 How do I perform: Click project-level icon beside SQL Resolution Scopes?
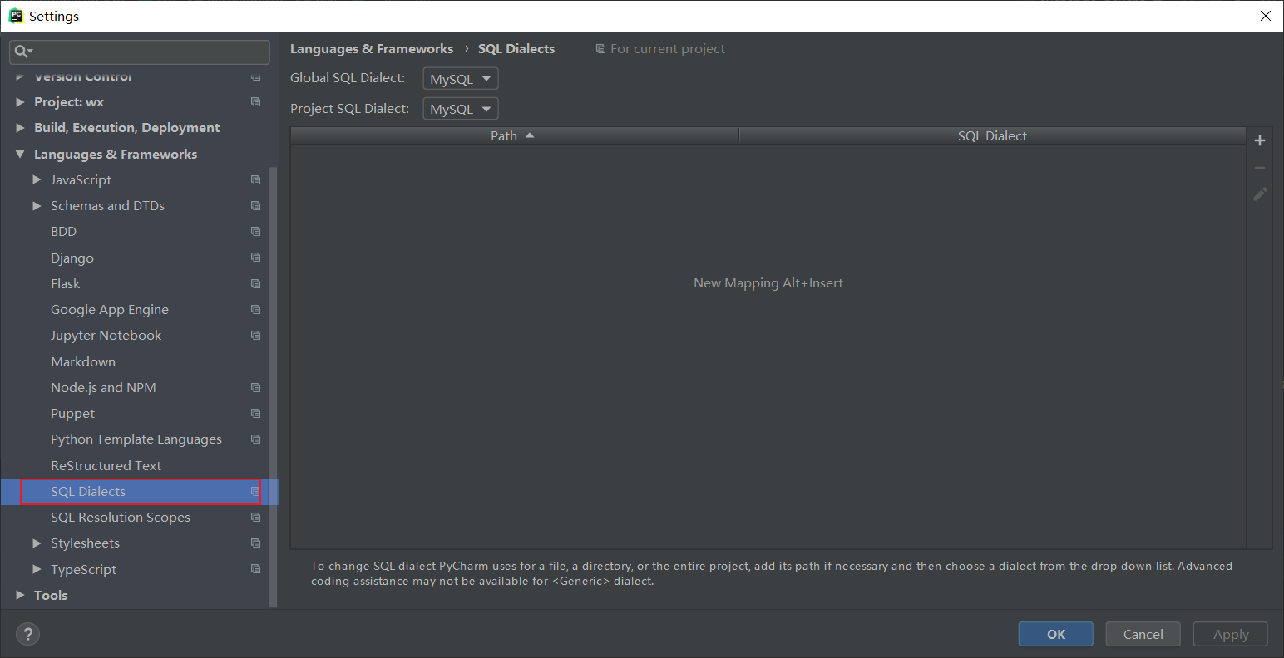point(256,518)
